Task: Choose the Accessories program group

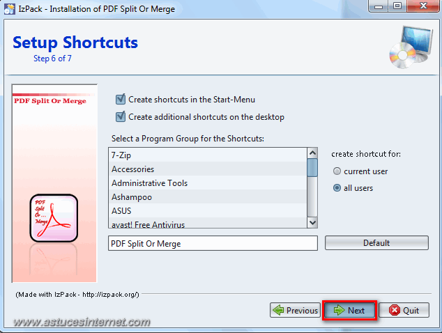Action: click(208, 169)
